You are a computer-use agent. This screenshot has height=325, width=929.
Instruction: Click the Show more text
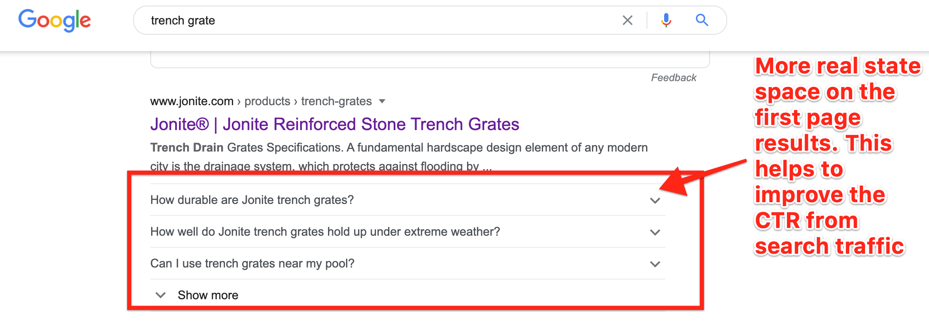208,295
